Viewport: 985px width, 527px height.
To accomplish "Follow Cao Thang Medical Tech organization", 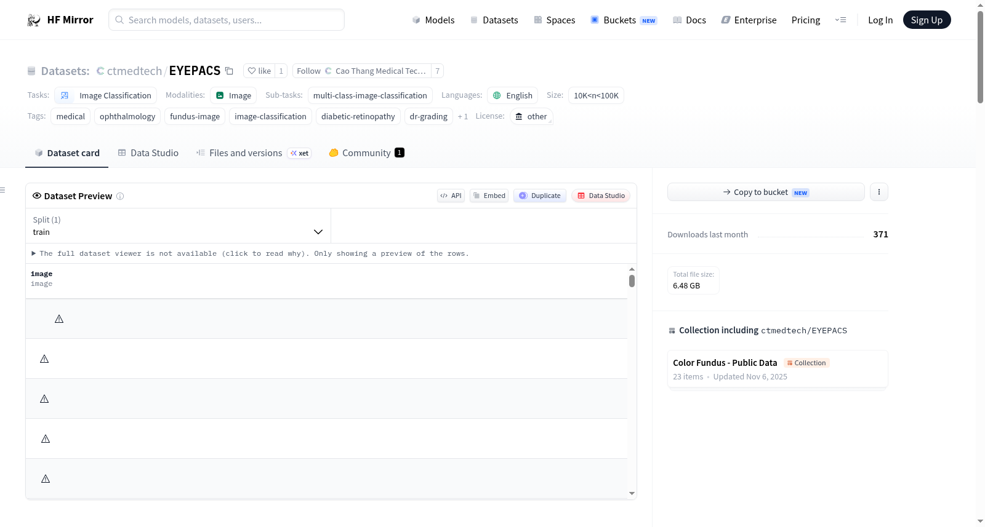I will [x=361, y=71].
